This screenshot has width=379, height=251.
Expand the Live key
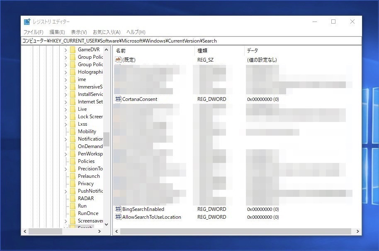tap(66, 110)
